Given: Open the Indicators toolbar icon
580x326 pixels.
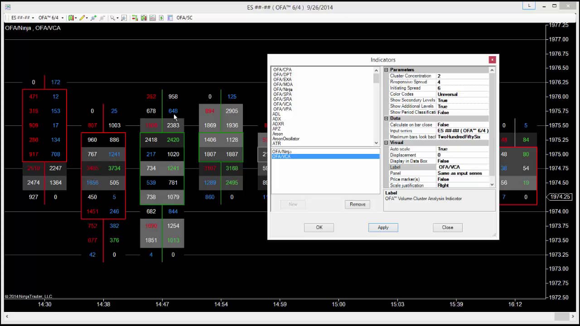Looking at the screenshot, I should [x=144, y=18].
